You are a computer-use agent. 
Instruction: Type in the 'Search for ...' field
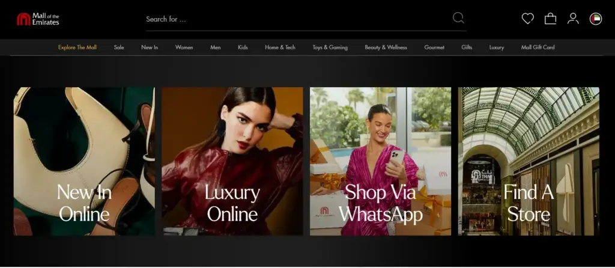(x=294, y=19)
